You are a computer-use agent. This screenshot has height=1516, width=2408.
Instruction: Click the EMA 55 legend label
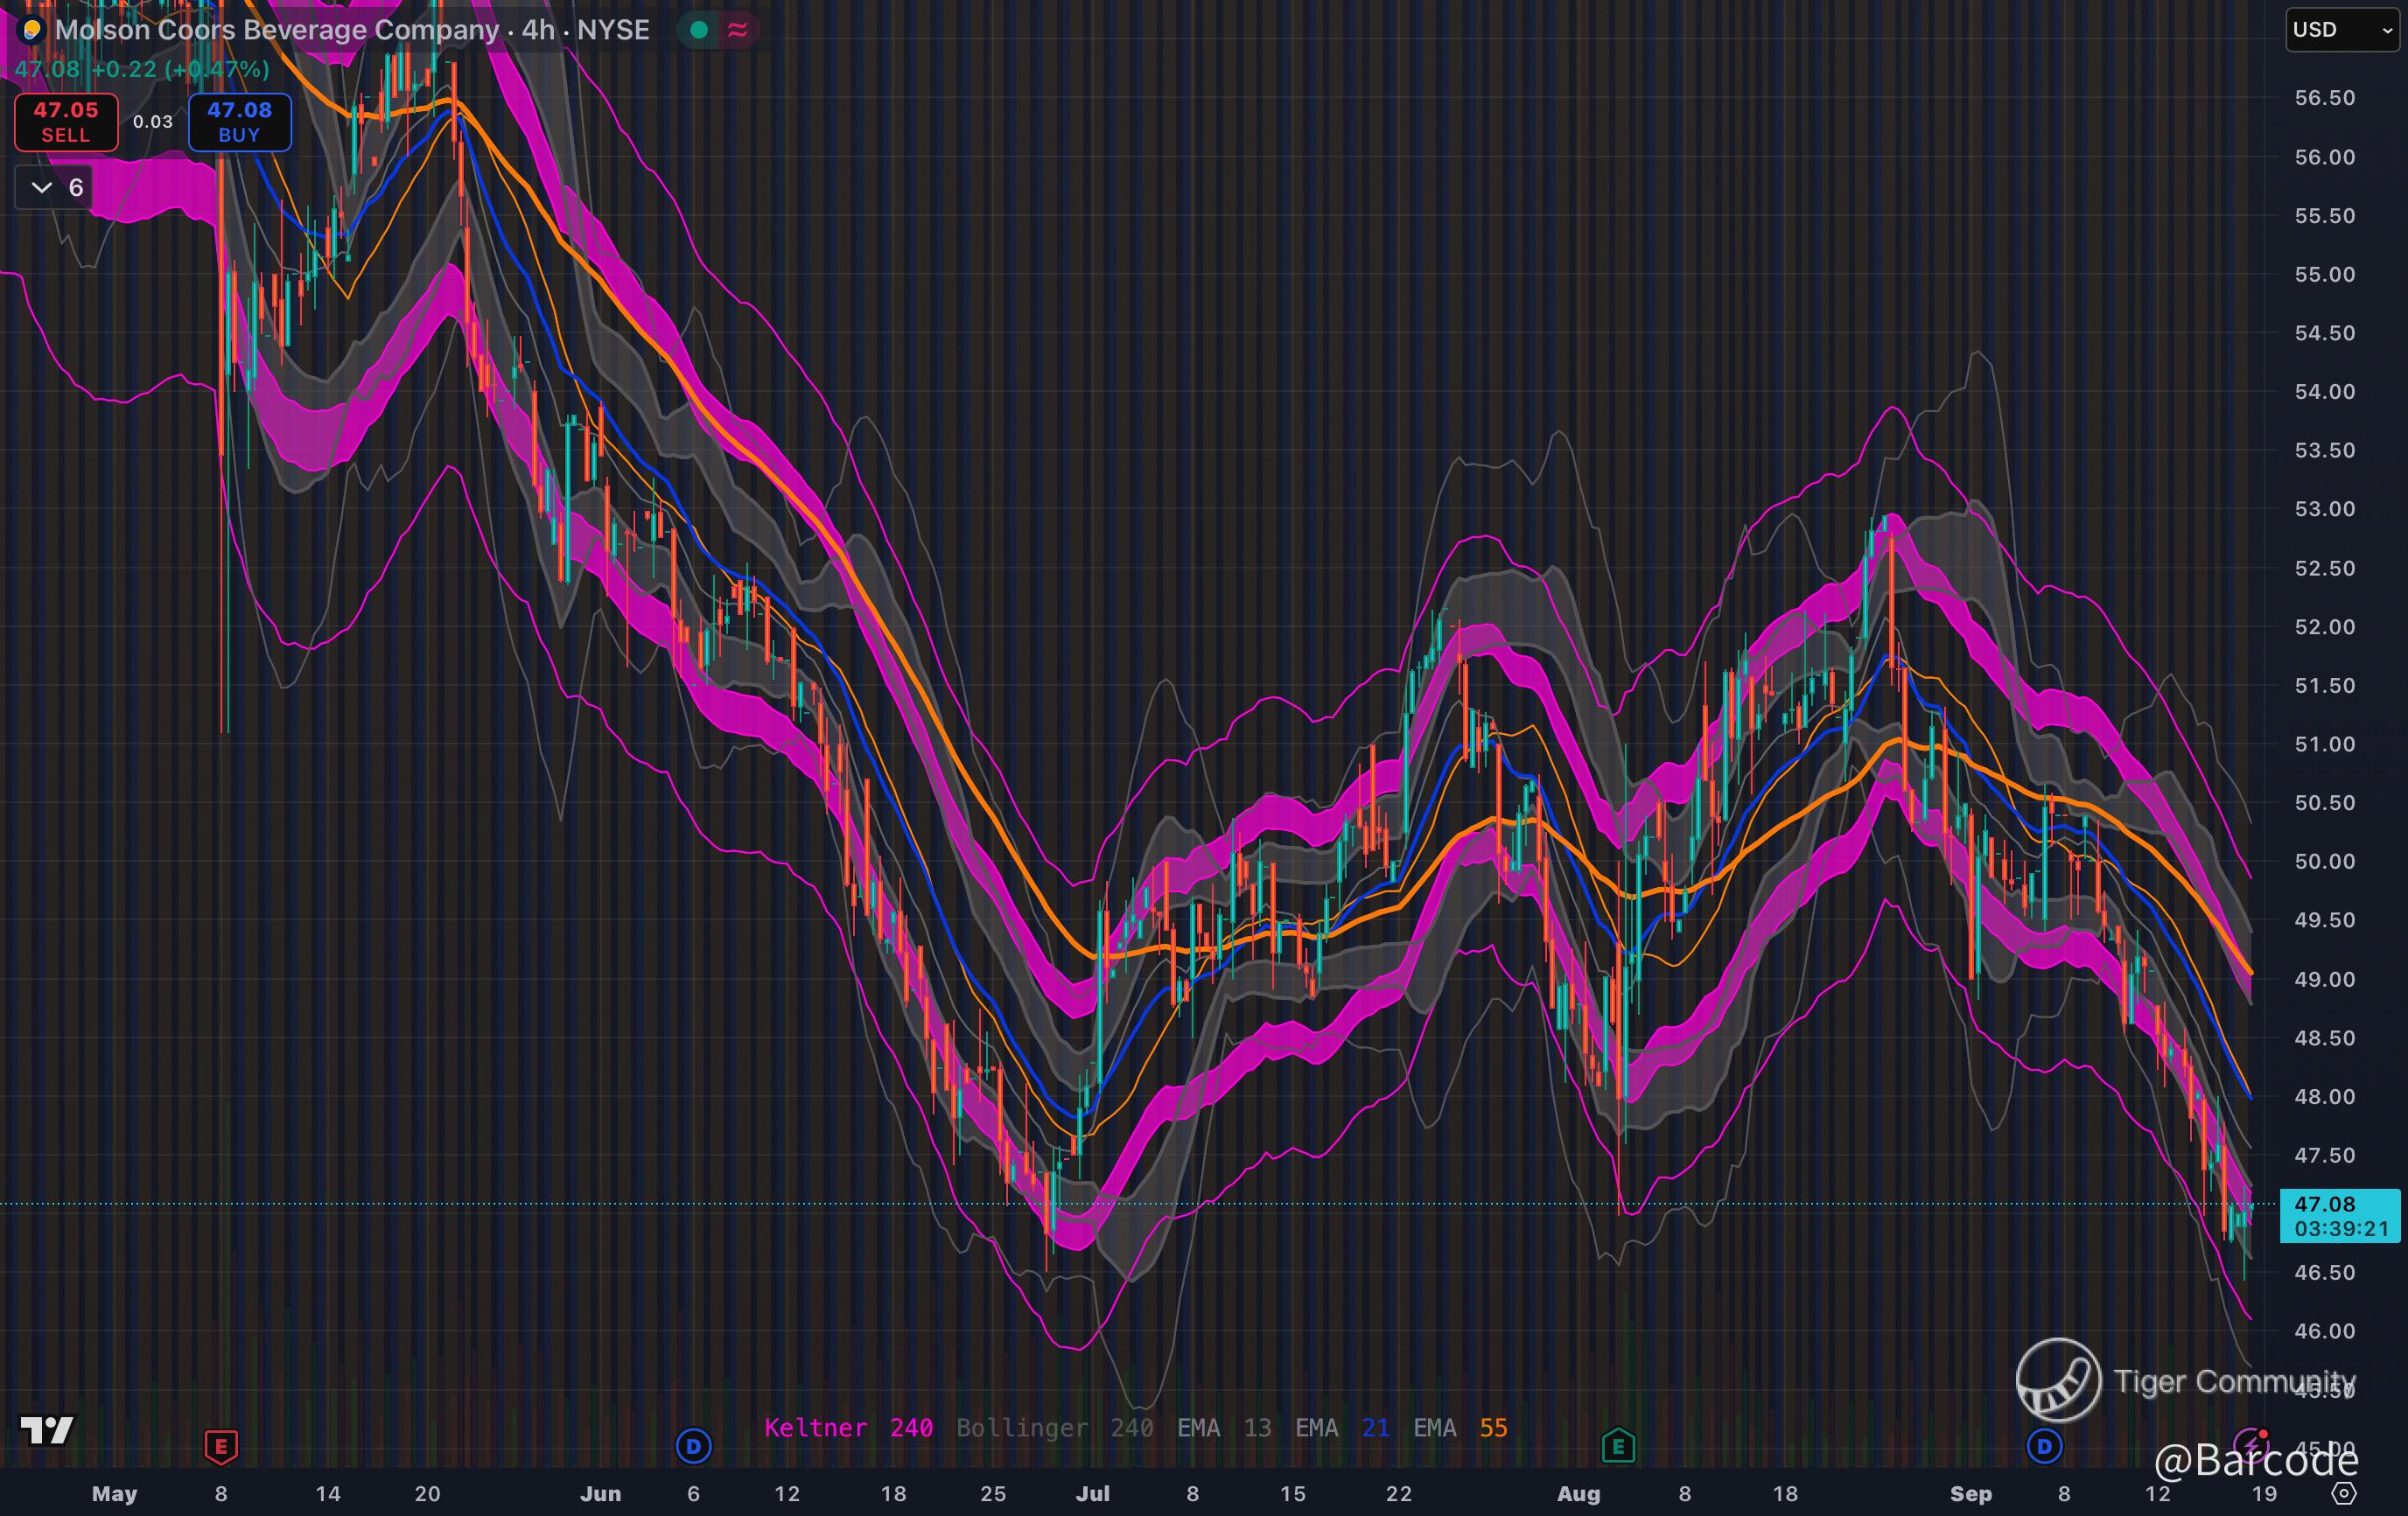tap(1459, 1428)
